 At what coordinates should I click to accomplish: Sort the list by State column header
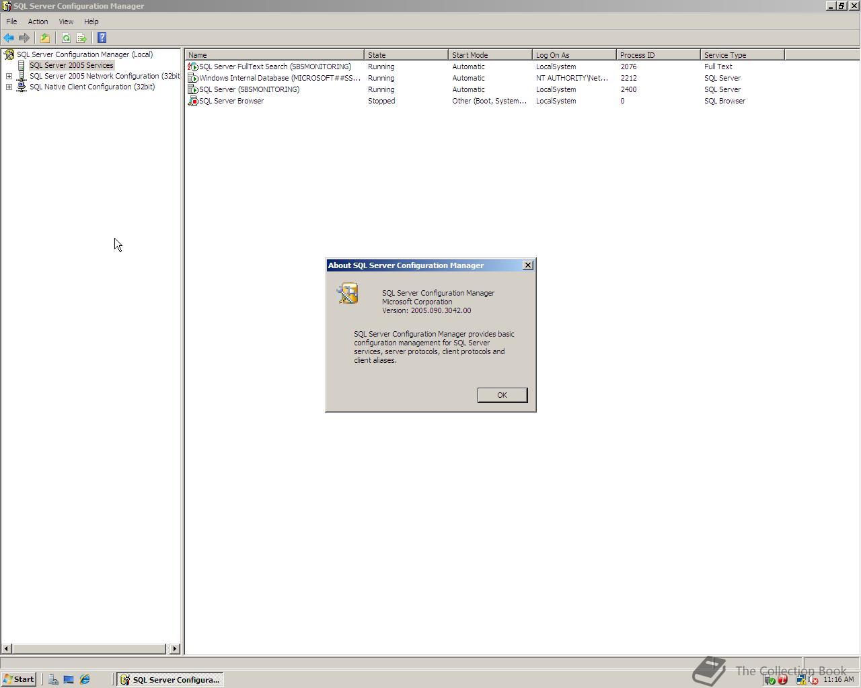[x=406, y=55]
